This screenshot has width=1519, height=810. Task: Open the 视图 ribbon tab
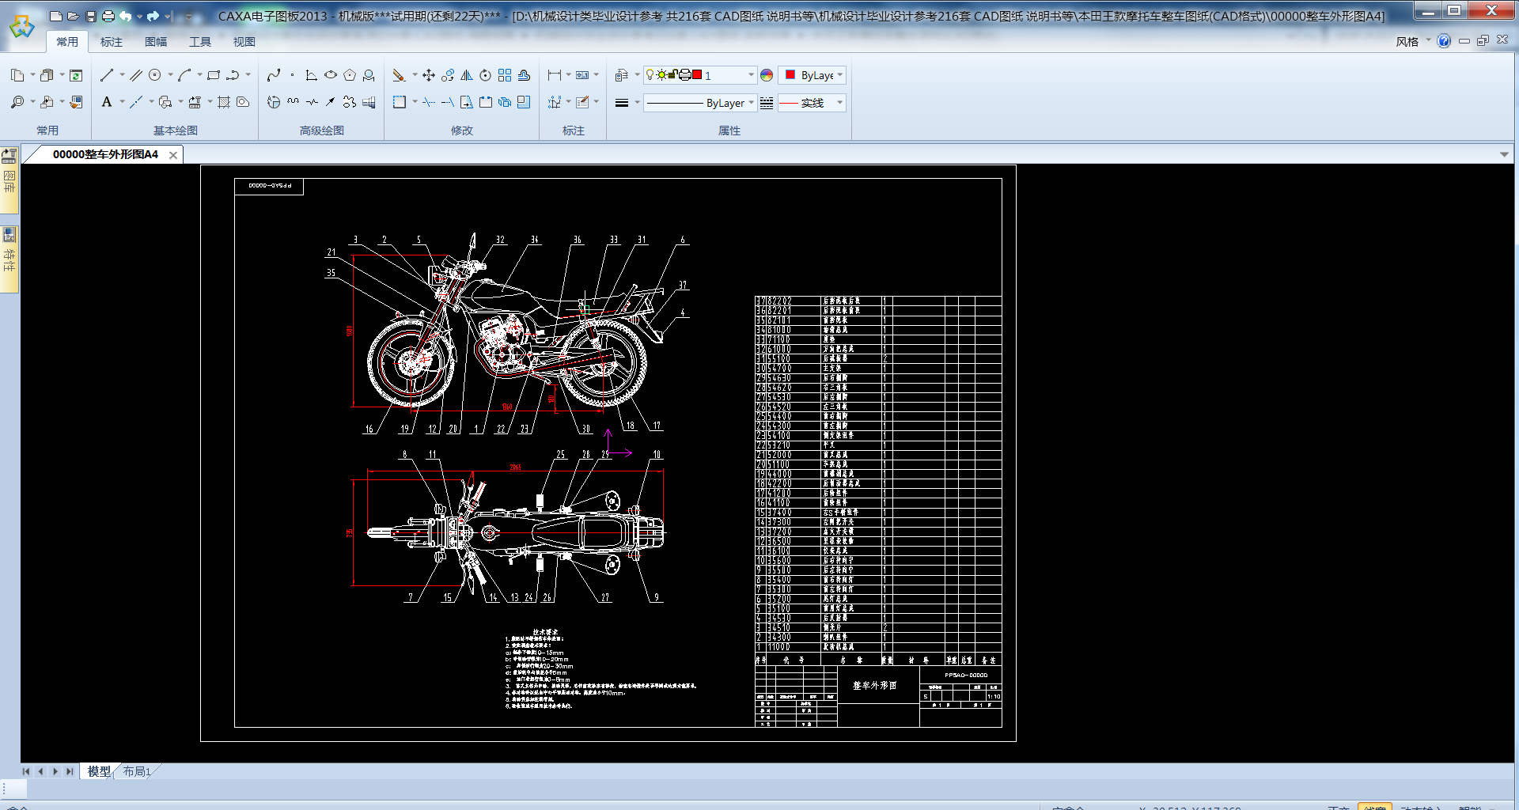[244, 42]
